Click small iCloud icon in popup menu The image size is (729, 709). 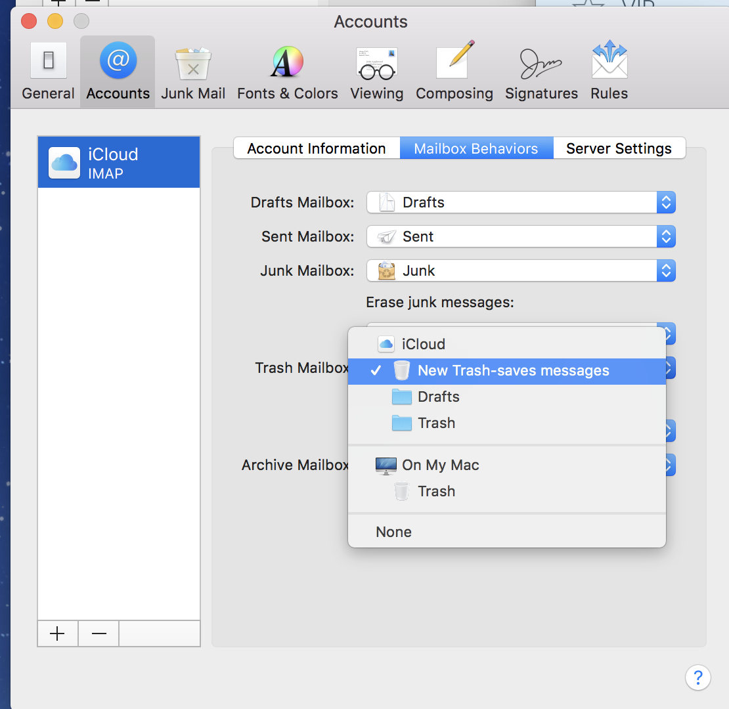(386, 344)
